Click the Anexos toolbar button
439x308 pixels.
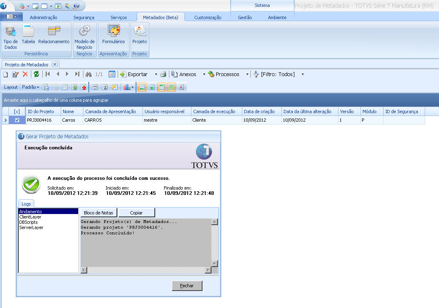pyautogui.click(x=184, y=74)
